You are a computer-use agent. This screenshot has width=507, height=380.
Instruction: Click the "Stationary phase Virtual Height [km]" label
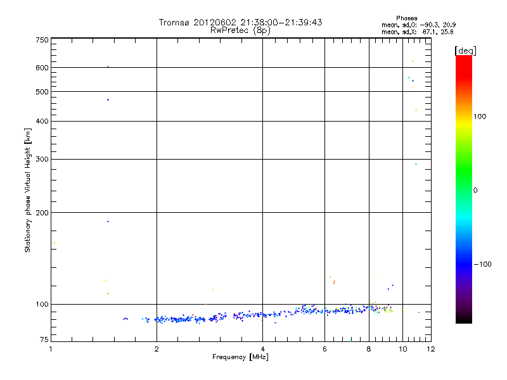(x=28, y=191)
